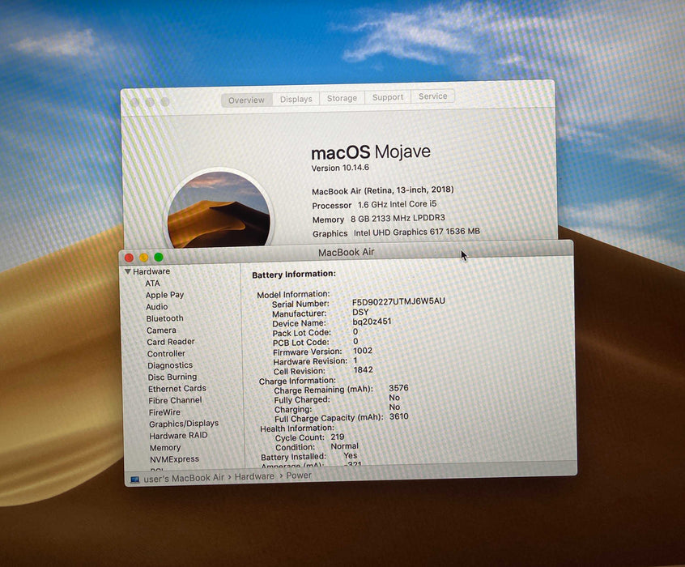685x567 pixels.
Task: Click the Full Charge Capacity value 3610
Action: pyautogui.click(x=399, y=416)
